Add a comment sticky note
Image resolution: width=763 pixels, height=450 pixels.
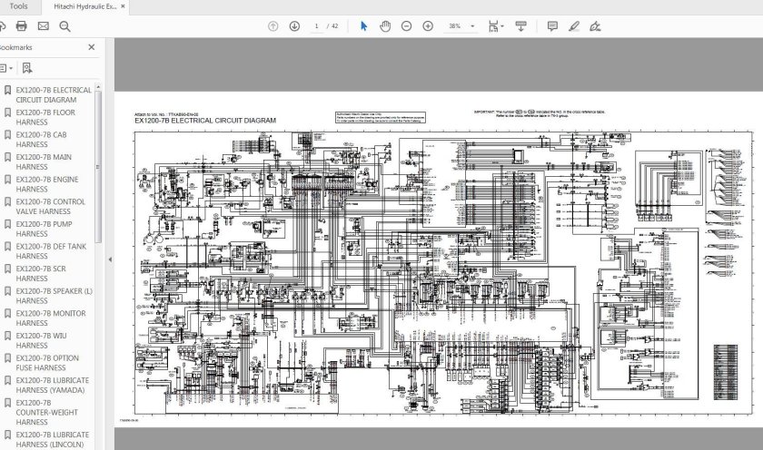(x=552, y=26)
